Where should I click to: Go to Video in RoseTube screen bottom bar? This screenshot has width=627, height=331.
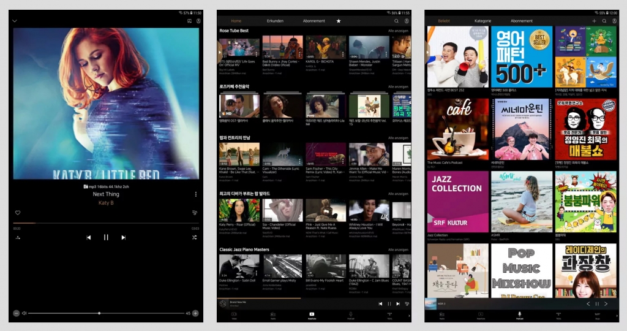point(235,316)
